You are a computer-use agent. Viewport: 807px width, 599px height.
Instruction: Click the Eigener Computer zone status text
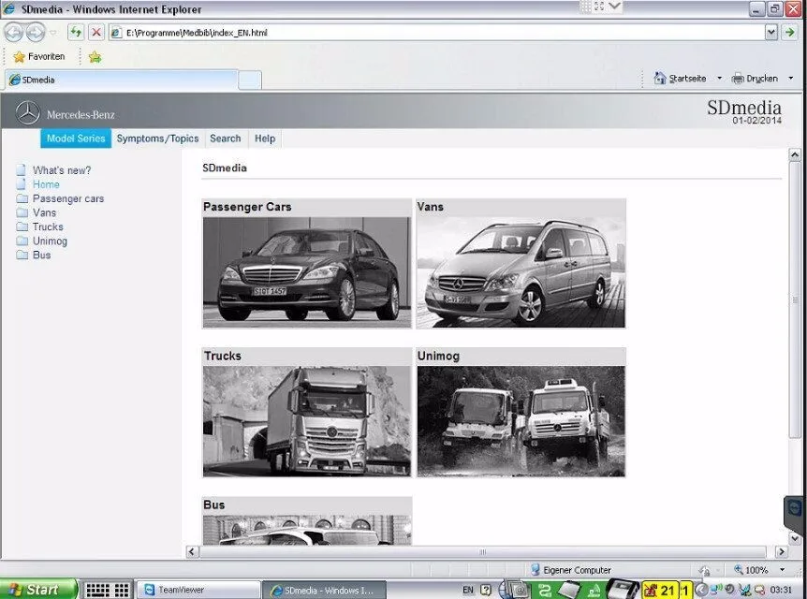(x=577, y=570)
